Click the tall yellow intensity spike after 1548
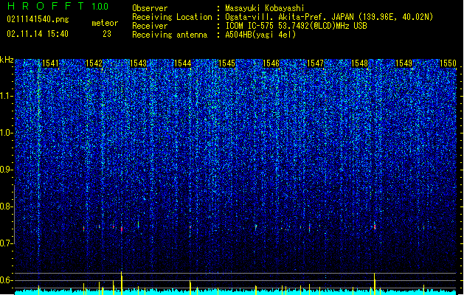464x295 pixels. point(375,284)
